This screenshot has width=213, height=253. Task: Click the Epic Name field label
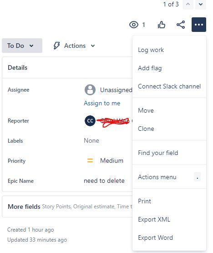coord(20,181)
